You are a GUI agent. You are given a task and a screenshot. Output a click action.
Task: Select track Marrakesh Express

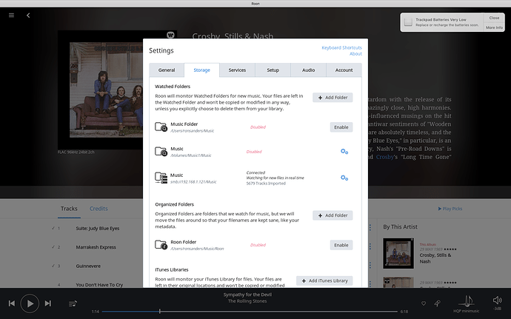click(x=96, y=247)
